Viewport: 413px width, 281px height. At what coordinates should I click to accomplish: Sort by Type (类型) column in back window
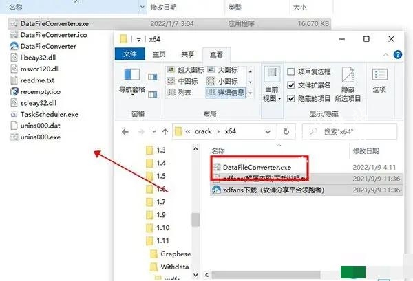[x=235, y=8]
